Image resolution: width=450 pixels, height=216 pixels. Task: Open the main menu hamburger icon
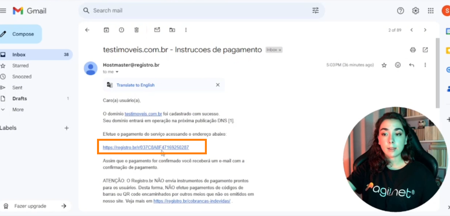3,11
